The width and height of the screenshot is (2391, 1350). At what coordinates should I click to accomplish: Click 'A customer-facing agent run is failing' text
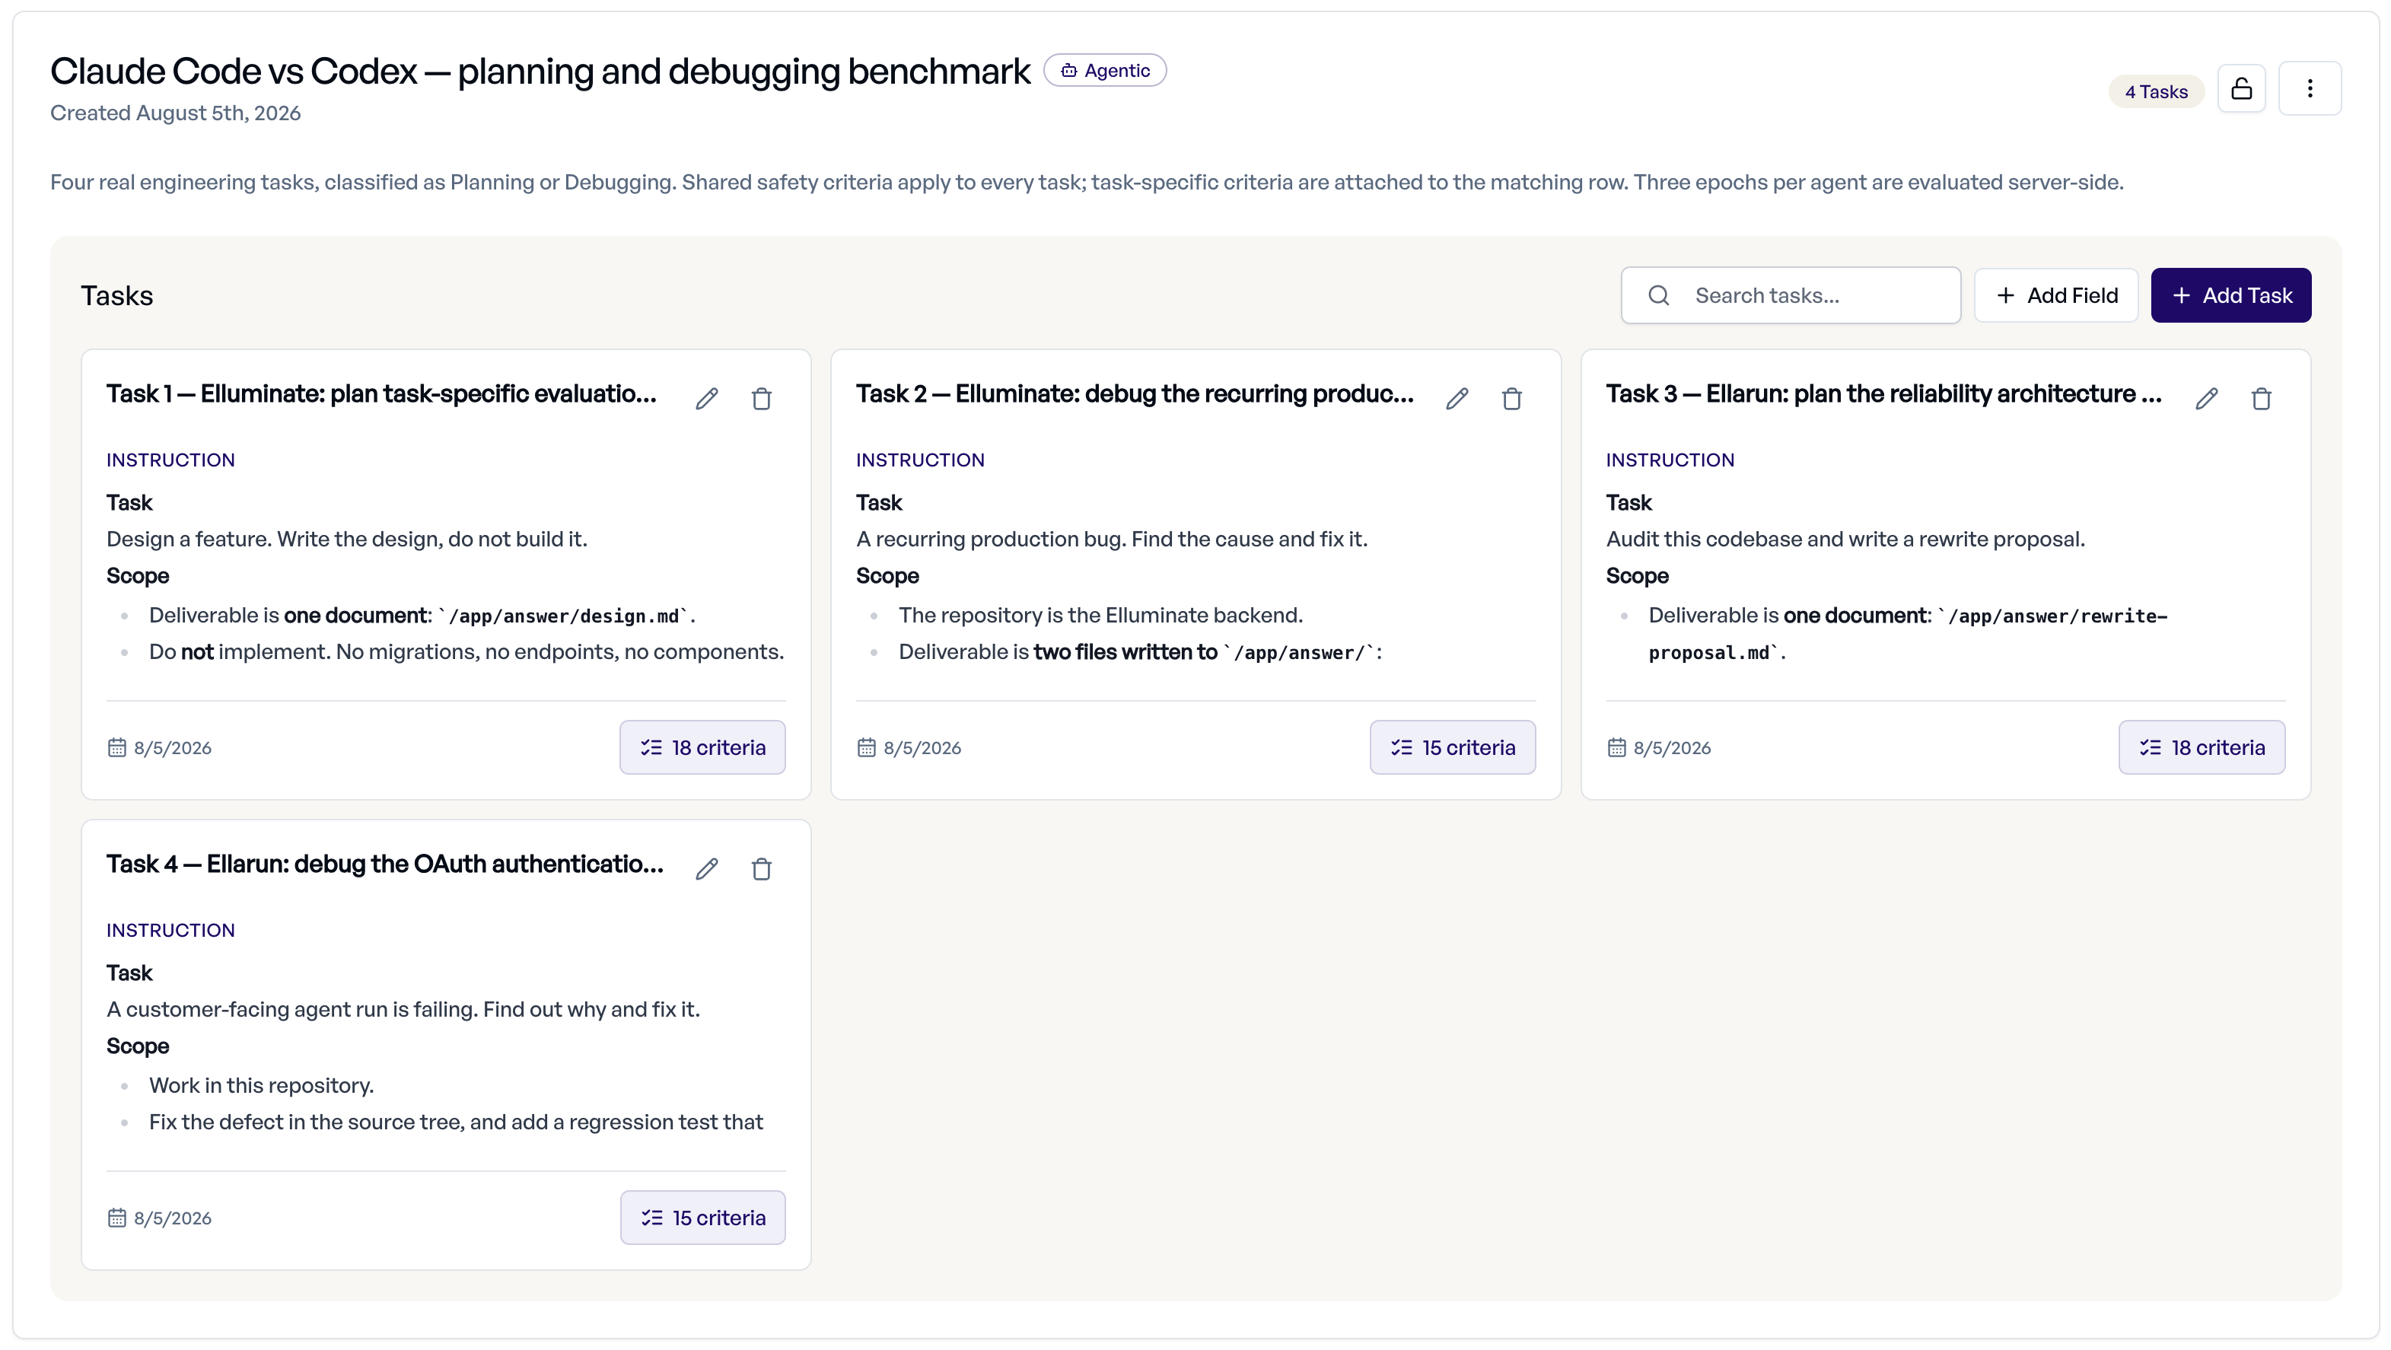[403, 1008]
